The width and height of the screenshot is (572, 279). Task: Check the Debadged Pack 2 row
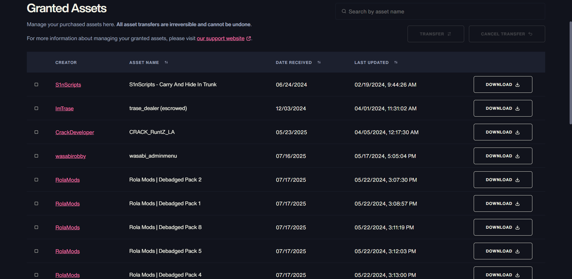coord(36,180)
